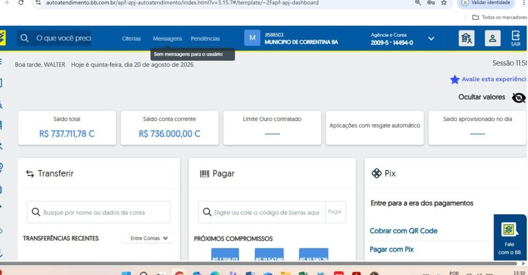Open the Mensagens menu
The image size is (528, 275).
coord(168,39)
